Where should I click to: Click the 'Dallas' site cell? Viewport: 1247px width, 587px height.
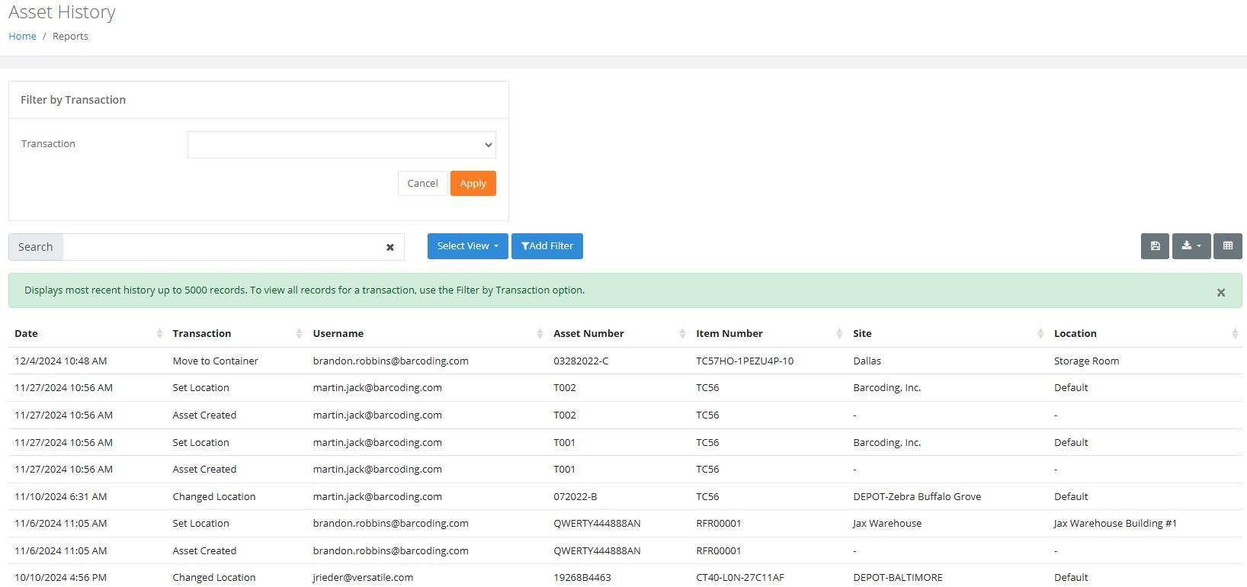click(x=867, y=361)
